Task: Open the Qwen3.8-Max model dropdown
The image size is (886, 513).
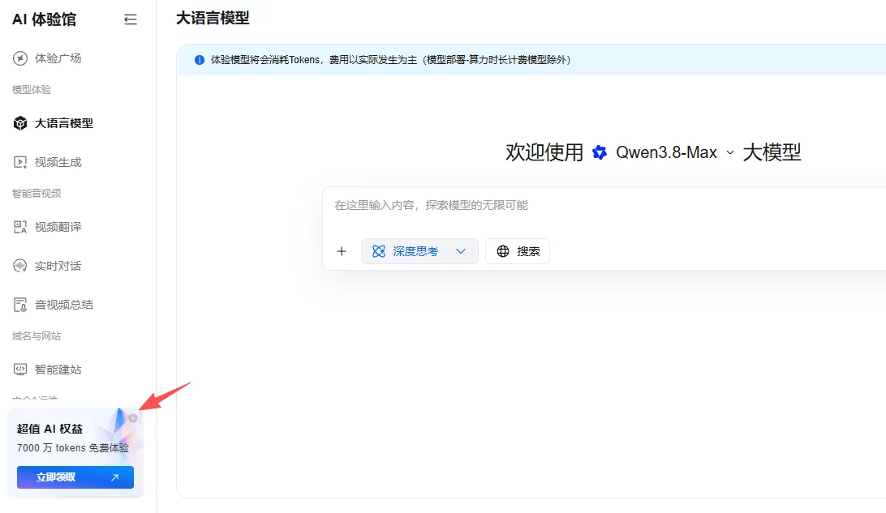Action: tap(675, 152)
